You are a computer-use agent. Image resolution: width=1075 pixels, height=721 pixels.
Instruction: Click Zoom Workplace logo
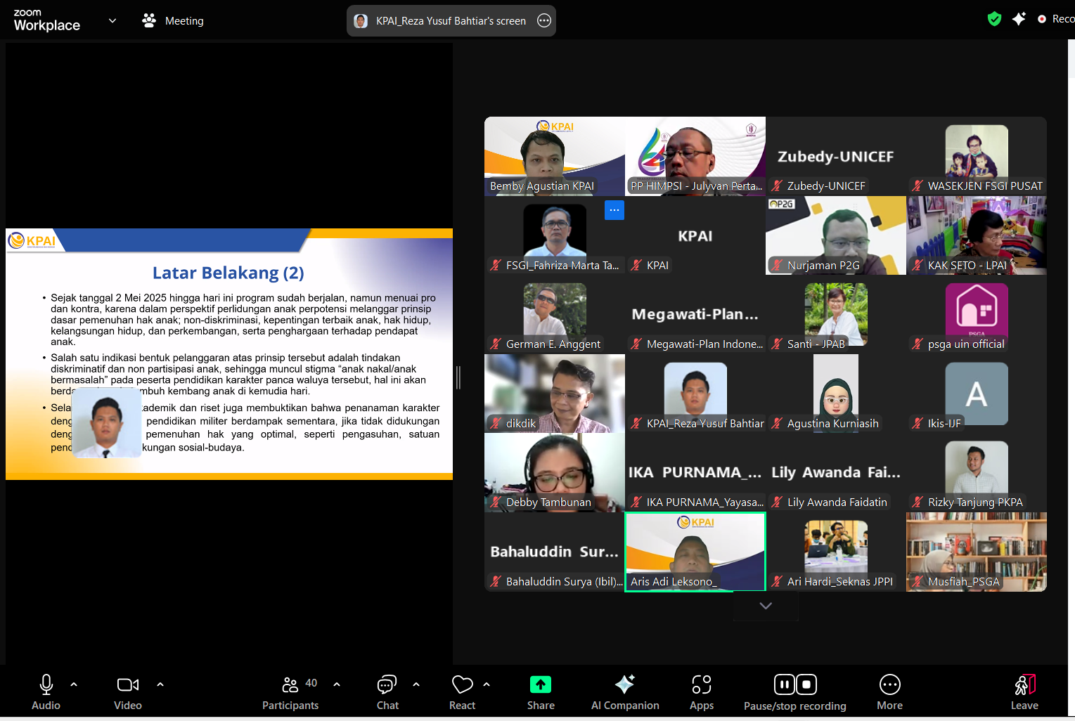click(x=46, y=20)
